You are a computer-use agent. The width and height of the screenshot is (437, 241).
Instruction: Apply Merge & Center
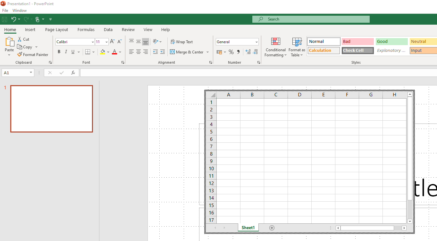188,52
